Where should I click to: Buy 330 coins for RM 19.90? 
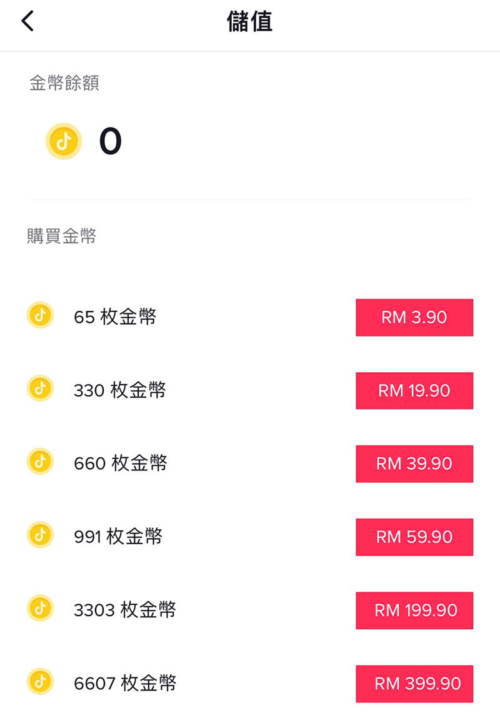[414, 391]
